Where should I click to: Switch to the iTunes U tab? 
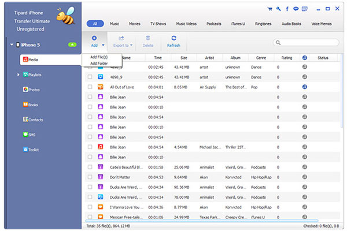click(x=238, y=24)
